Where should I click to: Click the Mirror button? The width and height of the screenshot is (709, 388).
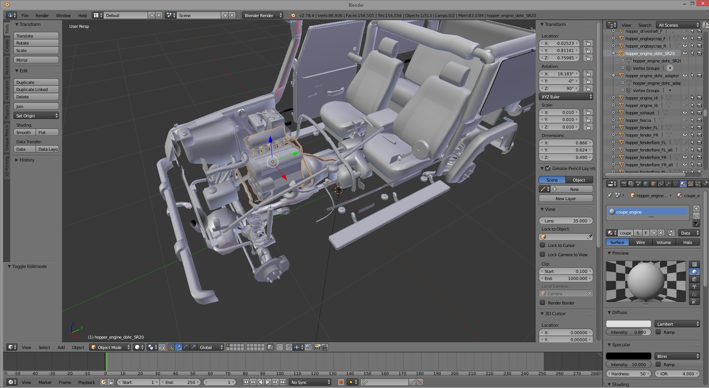point(36,60)
